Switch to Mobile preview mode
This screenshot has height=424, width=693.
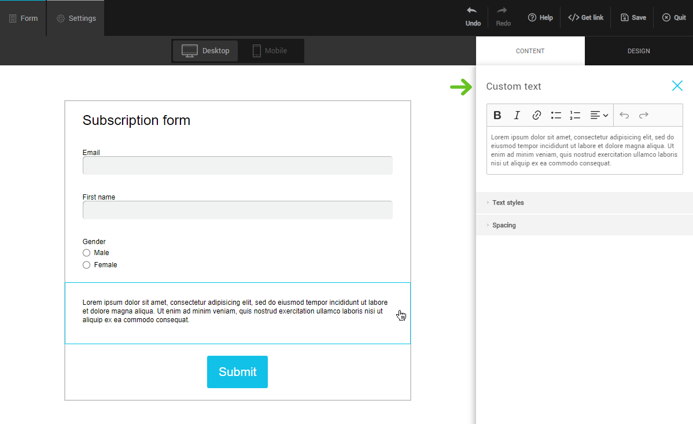pyautogui.click(x=270, y=51)
